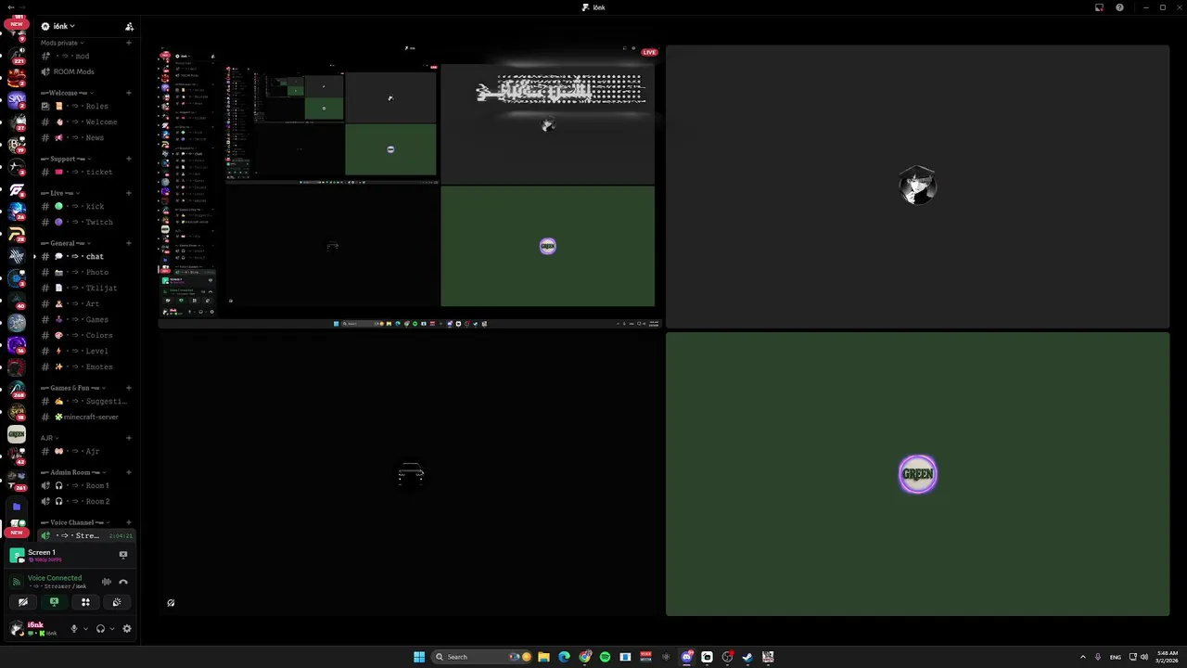Image resolution: width=1187 pixels, height=668 pixels.
Task: Open the soundboard icon
Action: [117, 602]
